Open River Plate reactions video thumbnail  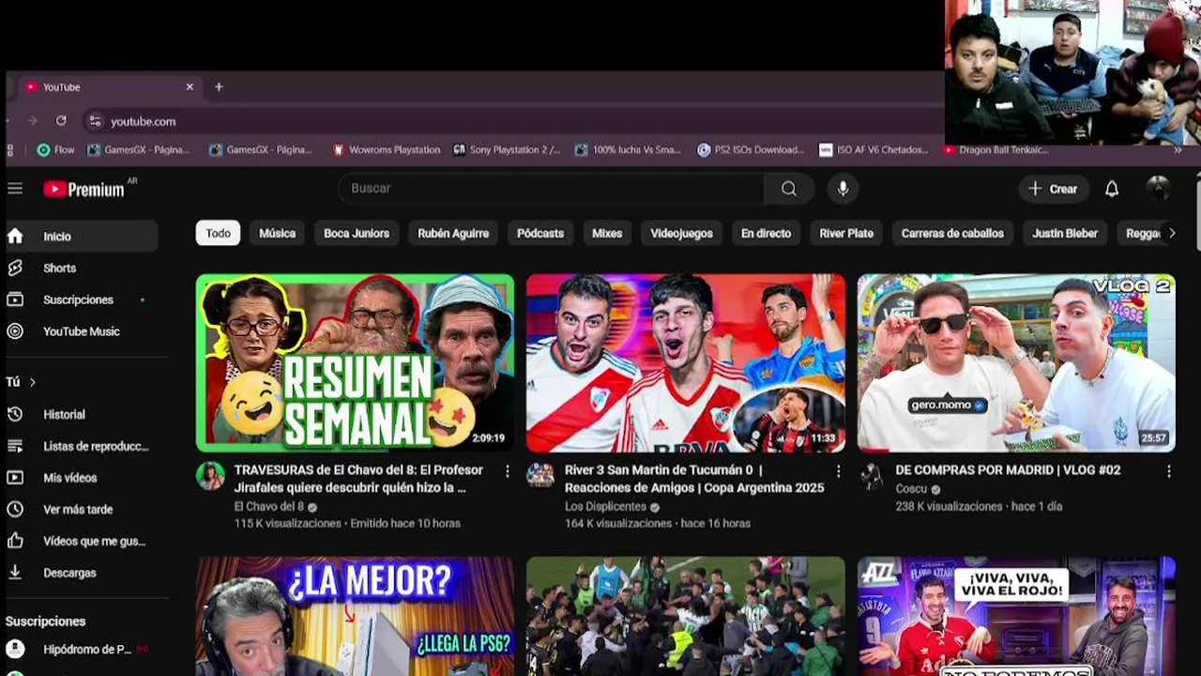[x=686, y=363]
